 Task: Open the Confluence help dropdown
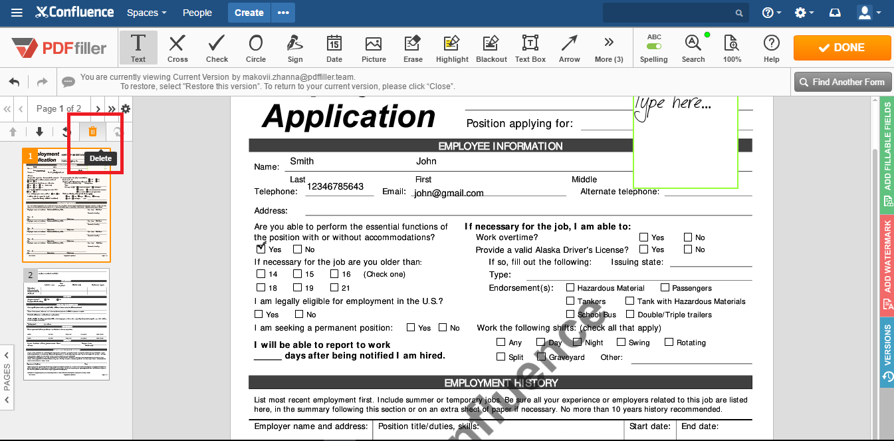[x=772, y=13]
